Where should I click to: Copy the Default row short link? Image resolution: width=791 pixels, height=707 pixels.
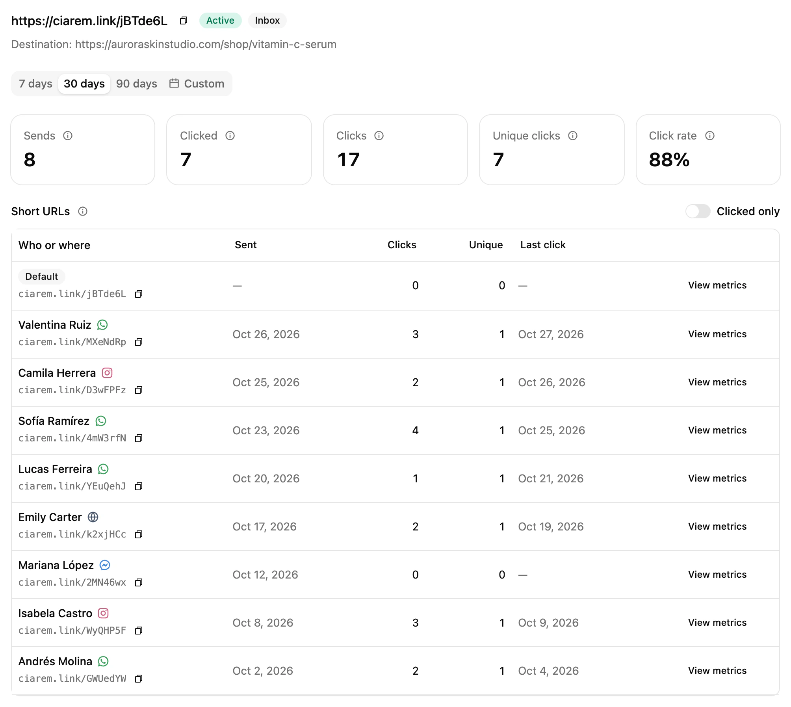click(x=138, y=294)
